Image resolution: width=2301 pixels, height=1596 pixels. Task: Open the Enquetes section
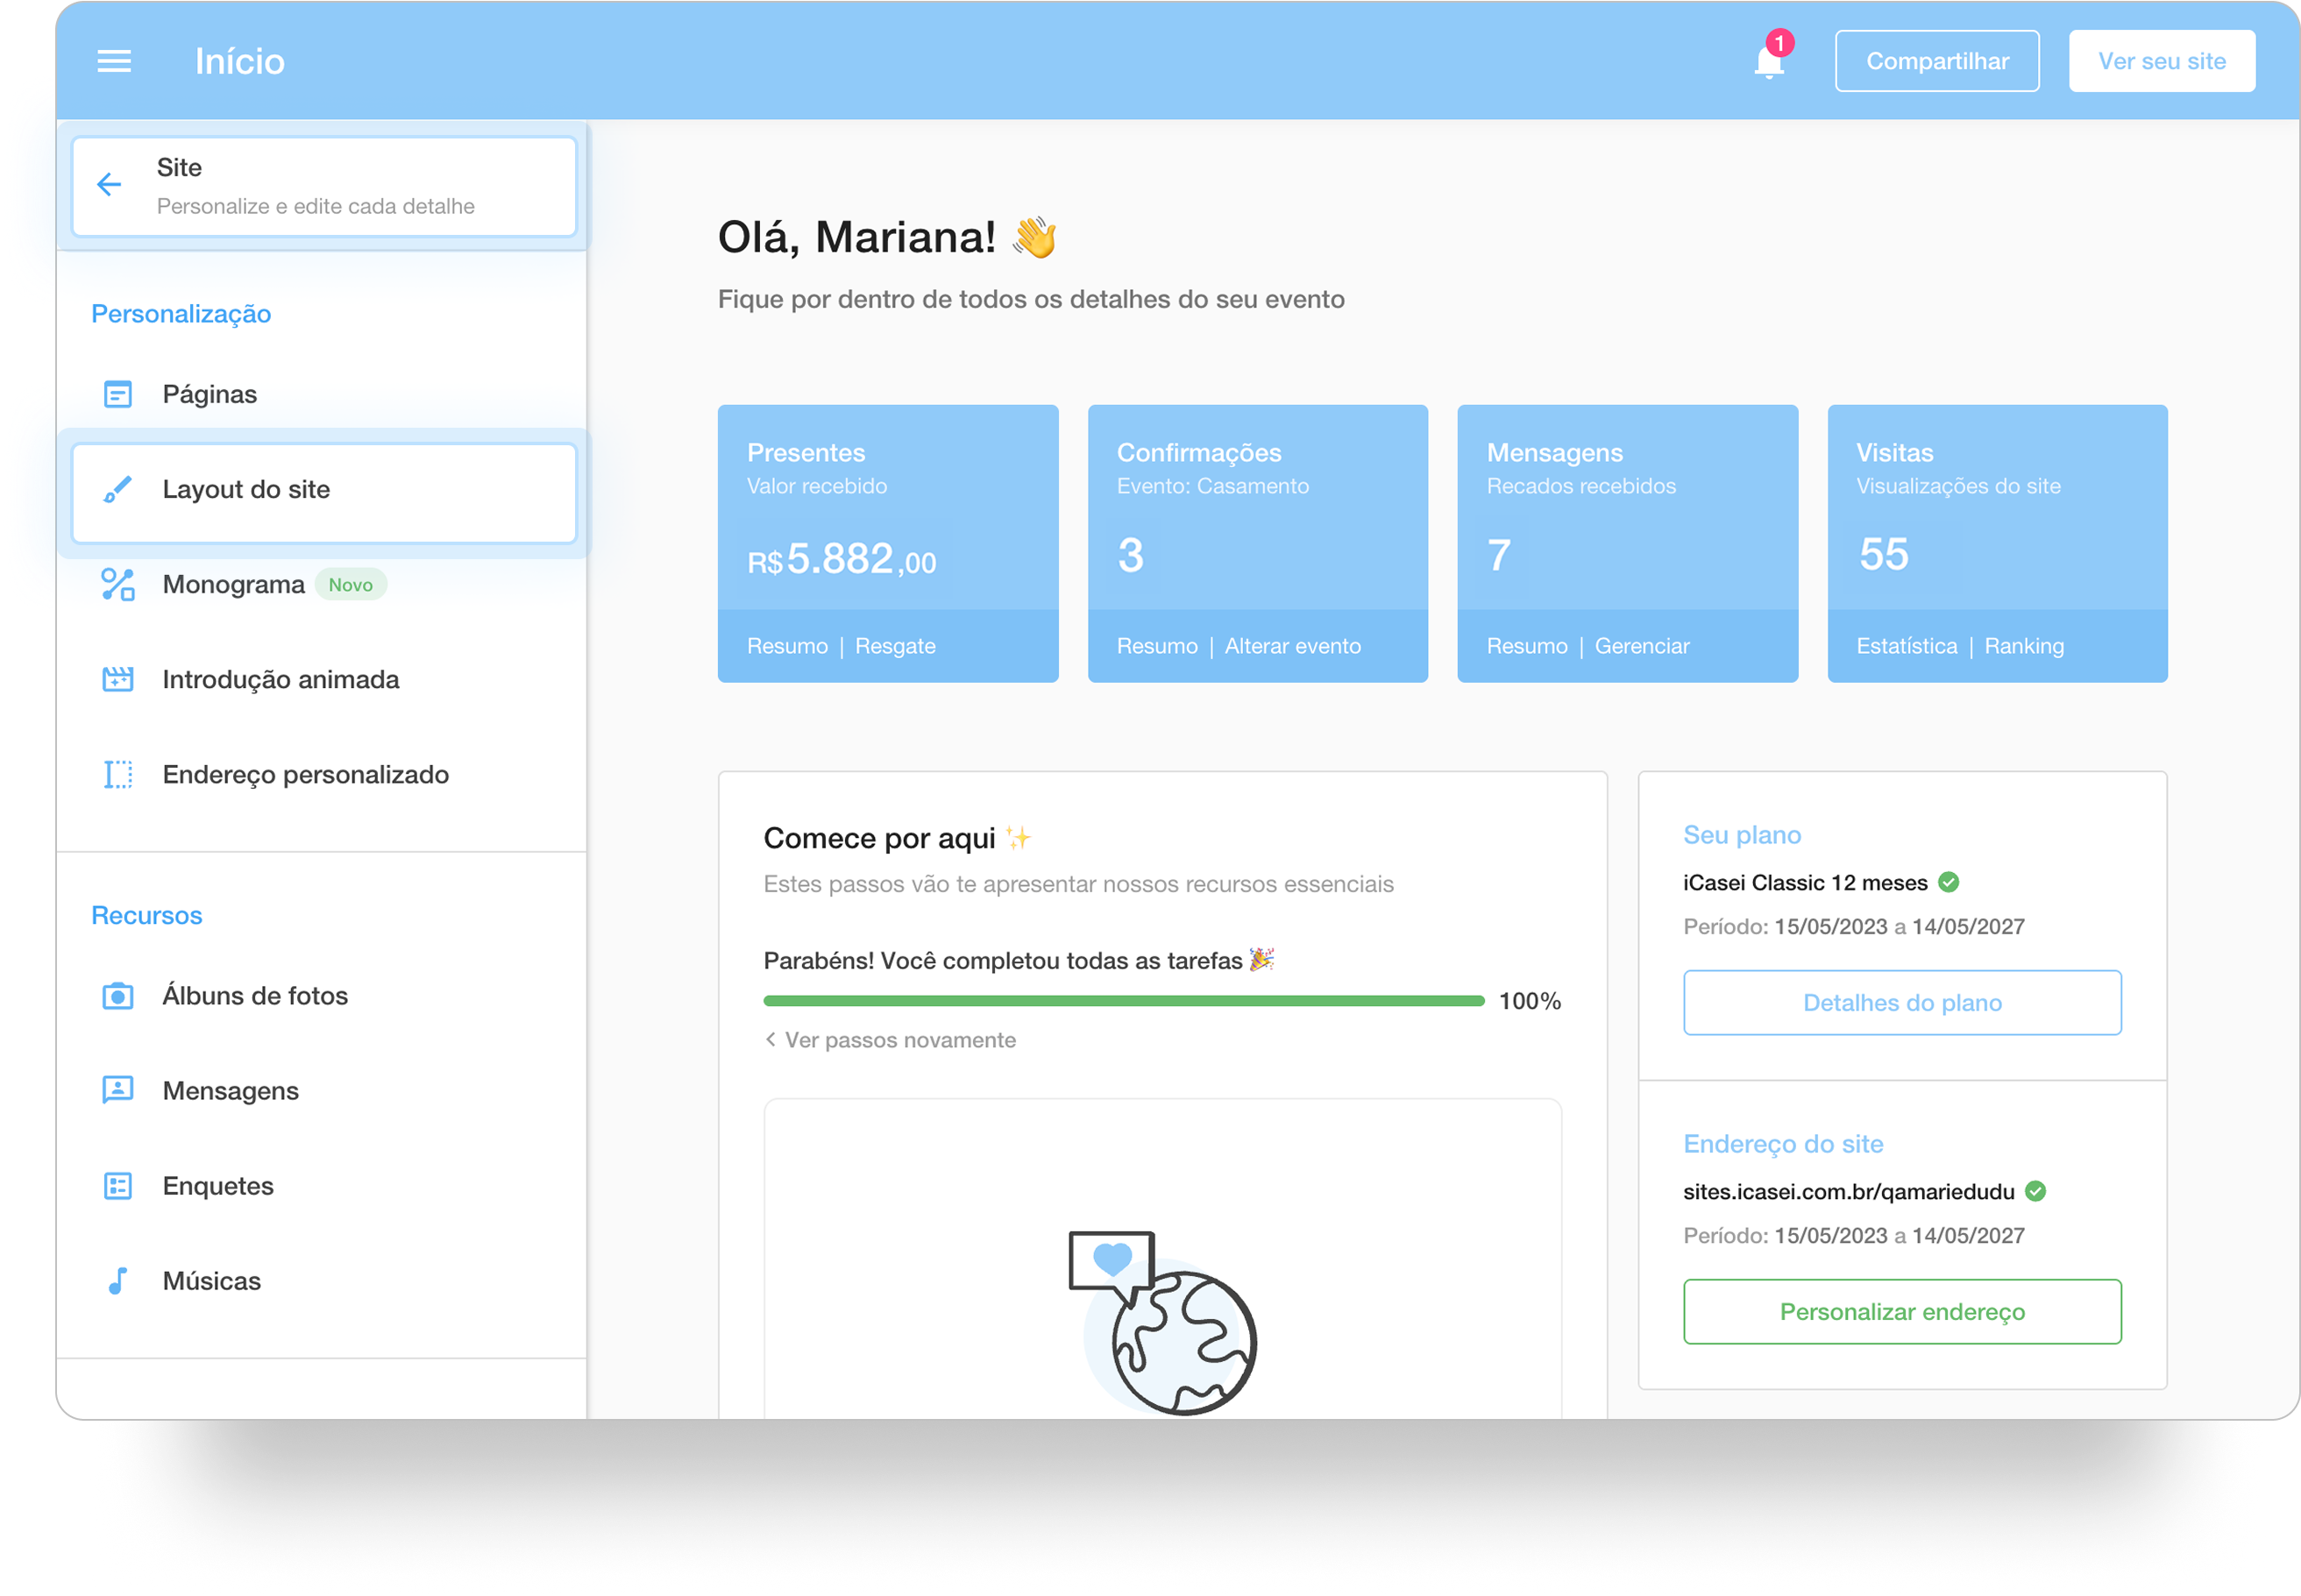point(218,1185)
